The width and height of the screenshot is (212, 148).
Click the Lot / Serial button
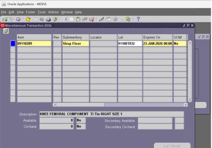[x=172, y=146]
